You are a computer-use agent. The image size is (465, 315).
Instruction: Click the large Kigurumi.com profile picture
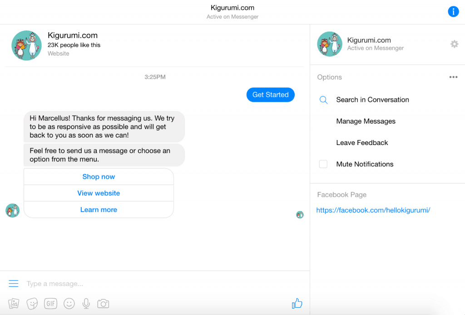[27, 45]
